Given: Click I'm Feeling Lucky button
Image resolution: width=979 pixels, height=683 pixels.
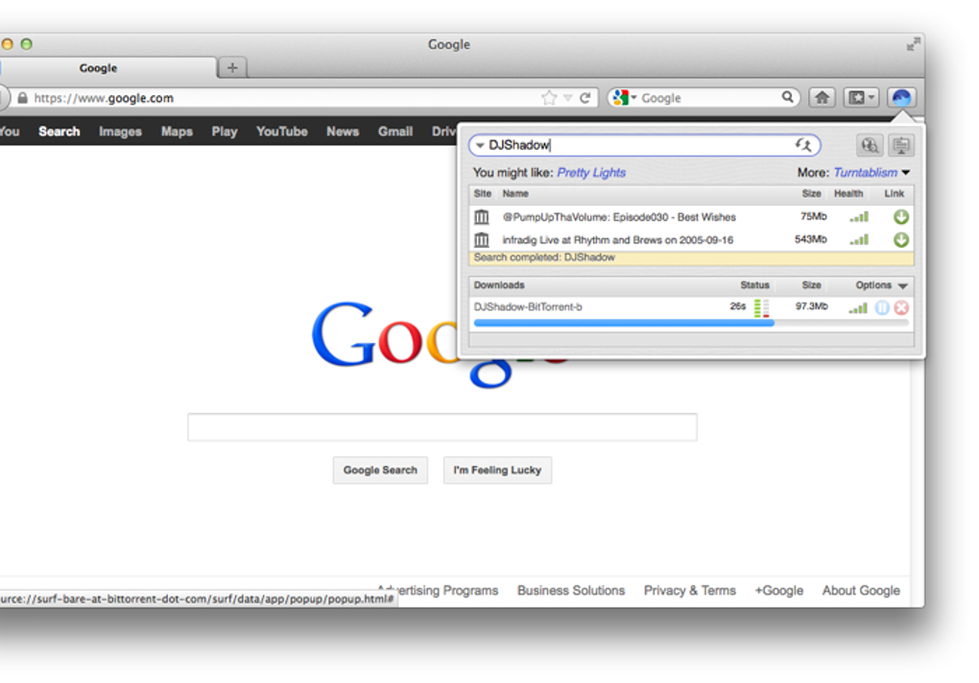Looking at the screenshot, I should pyautogui.click(x=497, y=470).
